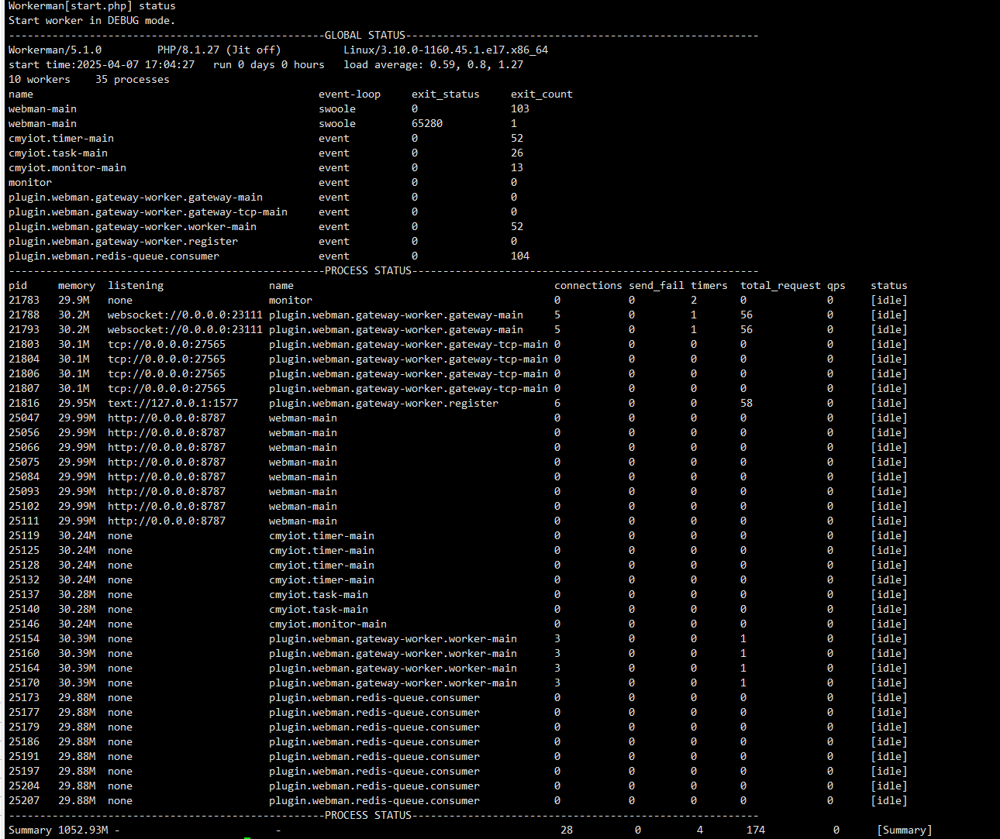Click pid 25170 in process list
This screenshot has height=839, width=1000.
(24, 683)
